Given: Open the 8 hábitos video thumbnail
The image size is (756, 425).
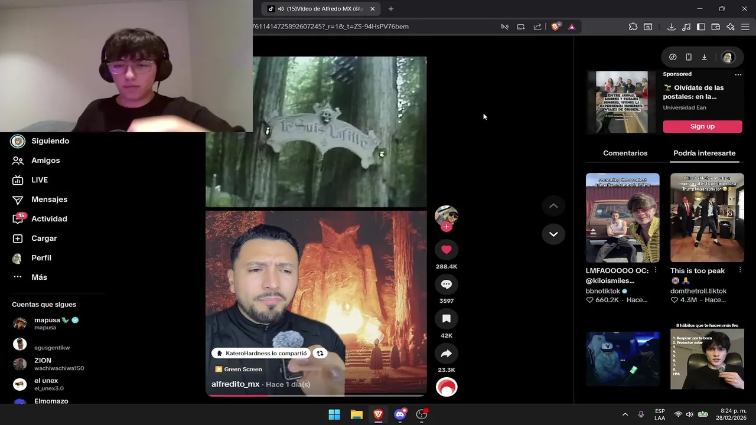Looking at the screenshot, I should (707, 356).
